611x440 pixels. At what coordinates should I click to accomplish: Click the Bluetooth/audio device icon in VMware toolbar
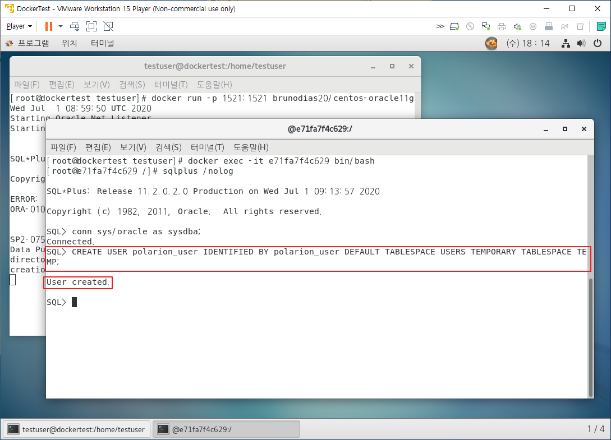click(x=564, y=26)
